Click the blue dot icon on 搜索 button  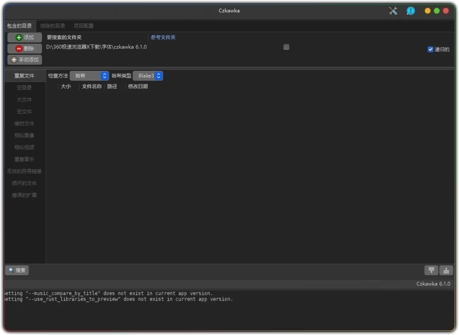[x=10, y=270]
